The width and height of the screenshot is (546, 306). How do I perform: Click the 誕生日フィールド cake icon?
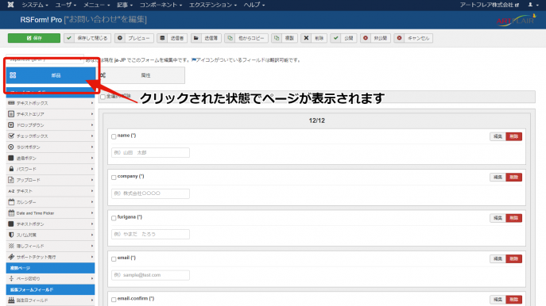(x=11, y=300)
